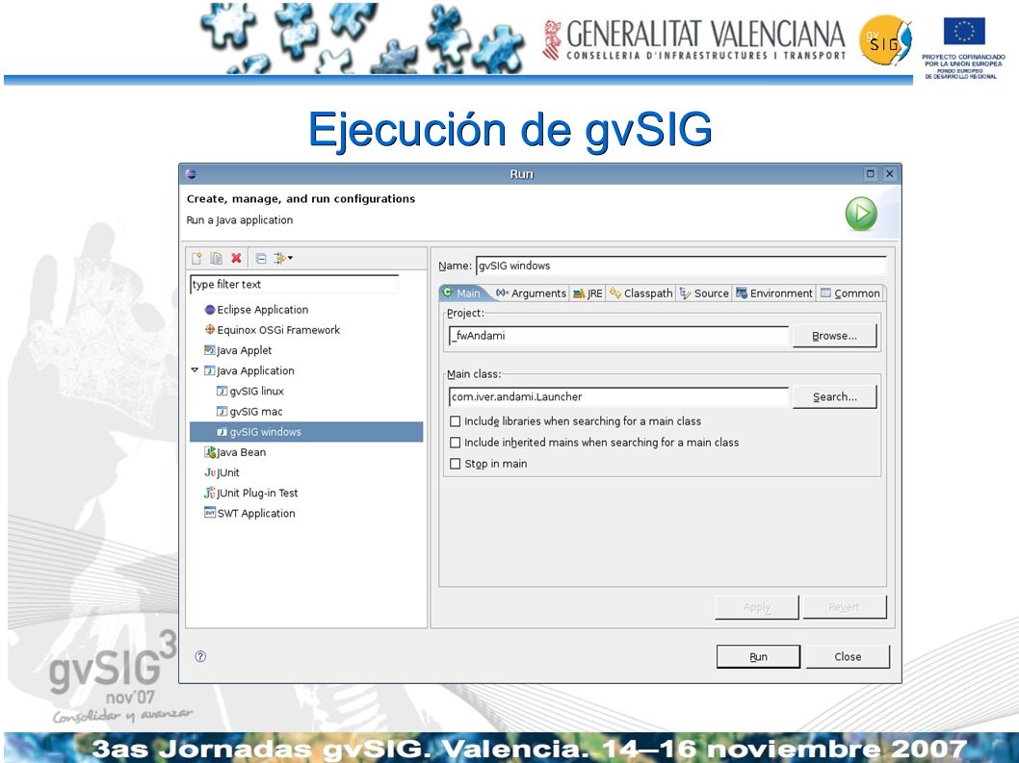Switch to the Common tab

pyautogui.click(x=850, y=292)
